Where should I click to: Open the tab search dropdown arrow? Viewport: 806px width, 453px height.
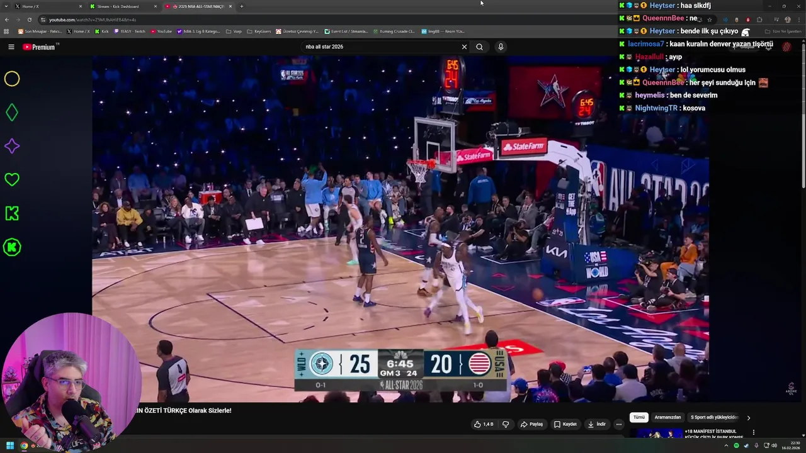pyautogui.click(x=5, y=6)
